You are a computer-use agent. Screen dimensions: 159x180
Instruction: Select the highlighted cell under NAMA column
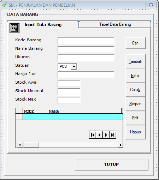(x=84, y=117)
